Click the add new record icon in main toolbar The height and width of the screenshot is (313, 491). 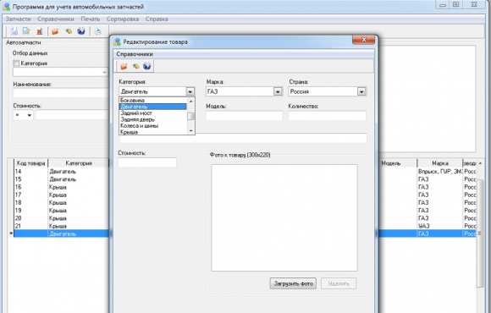coord(14,31)
